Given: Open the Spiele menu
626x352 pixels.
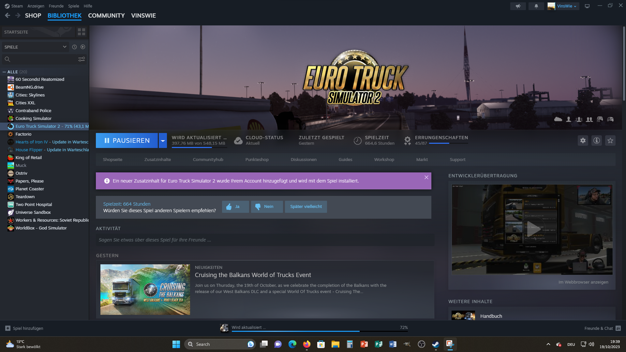Looking at the screenshot, I should [73, 6].
